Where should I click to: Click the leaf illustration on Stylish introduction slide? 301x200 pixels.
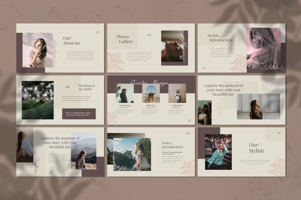point(238,63)
